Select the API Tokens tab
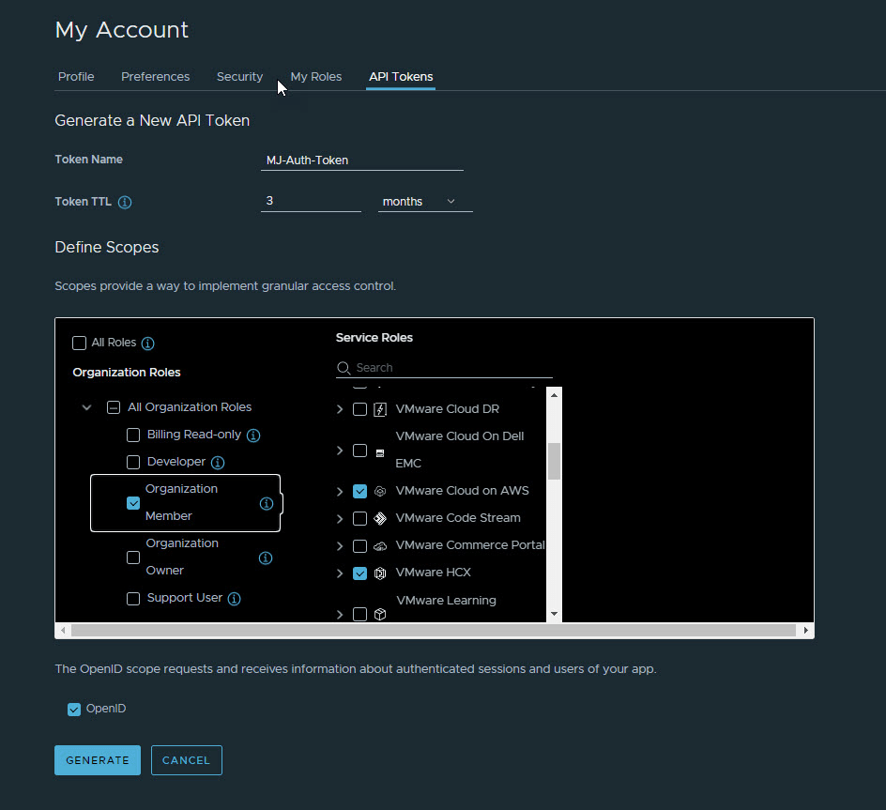This screenshot has height=810, width=886. coord(401,77)
